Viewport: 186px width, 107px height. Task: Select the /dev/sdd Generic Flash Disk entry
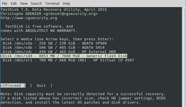[64, 56]
